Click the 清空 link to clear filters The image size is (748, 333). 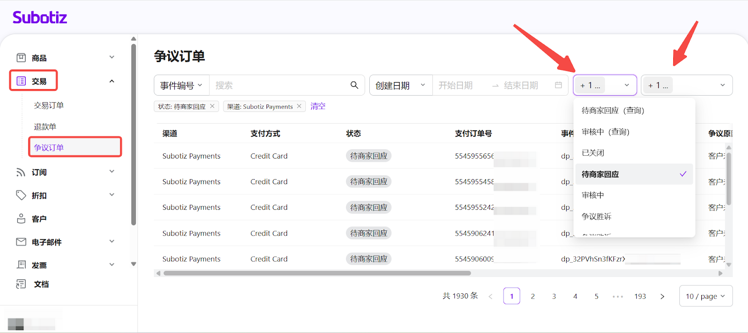pyautogui.click(x=318, y=106)
